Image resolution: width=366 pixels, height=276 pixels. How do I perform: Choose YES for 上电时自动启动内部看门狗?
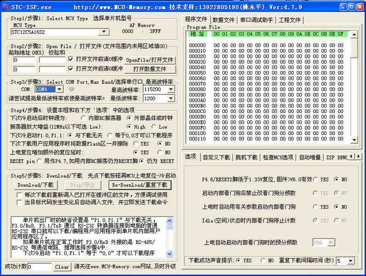[315, 207]
